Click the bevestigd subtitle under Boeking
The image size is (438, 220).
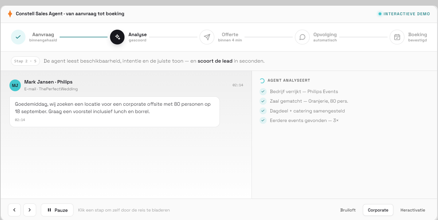tap(417, 40)
